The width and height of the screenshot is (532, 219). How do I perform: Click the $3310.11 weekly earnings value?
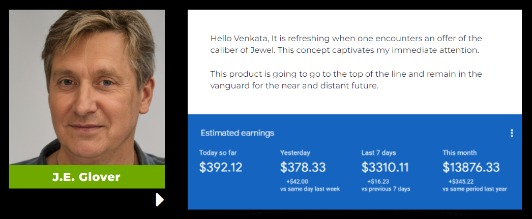(x=385, y=168)
